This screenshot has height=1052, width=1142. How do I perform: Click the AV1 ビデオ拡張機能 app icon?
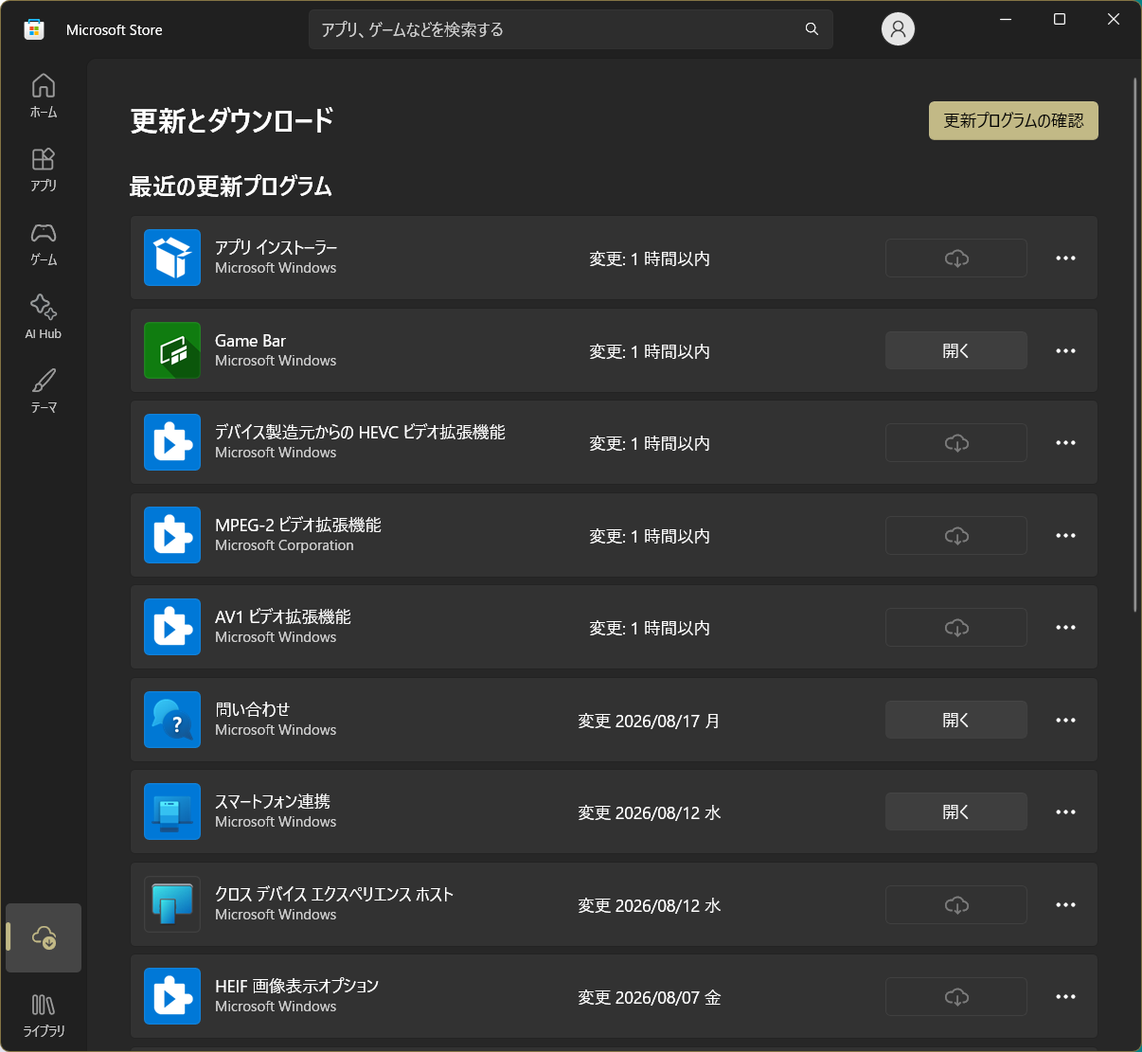point(172,627)
